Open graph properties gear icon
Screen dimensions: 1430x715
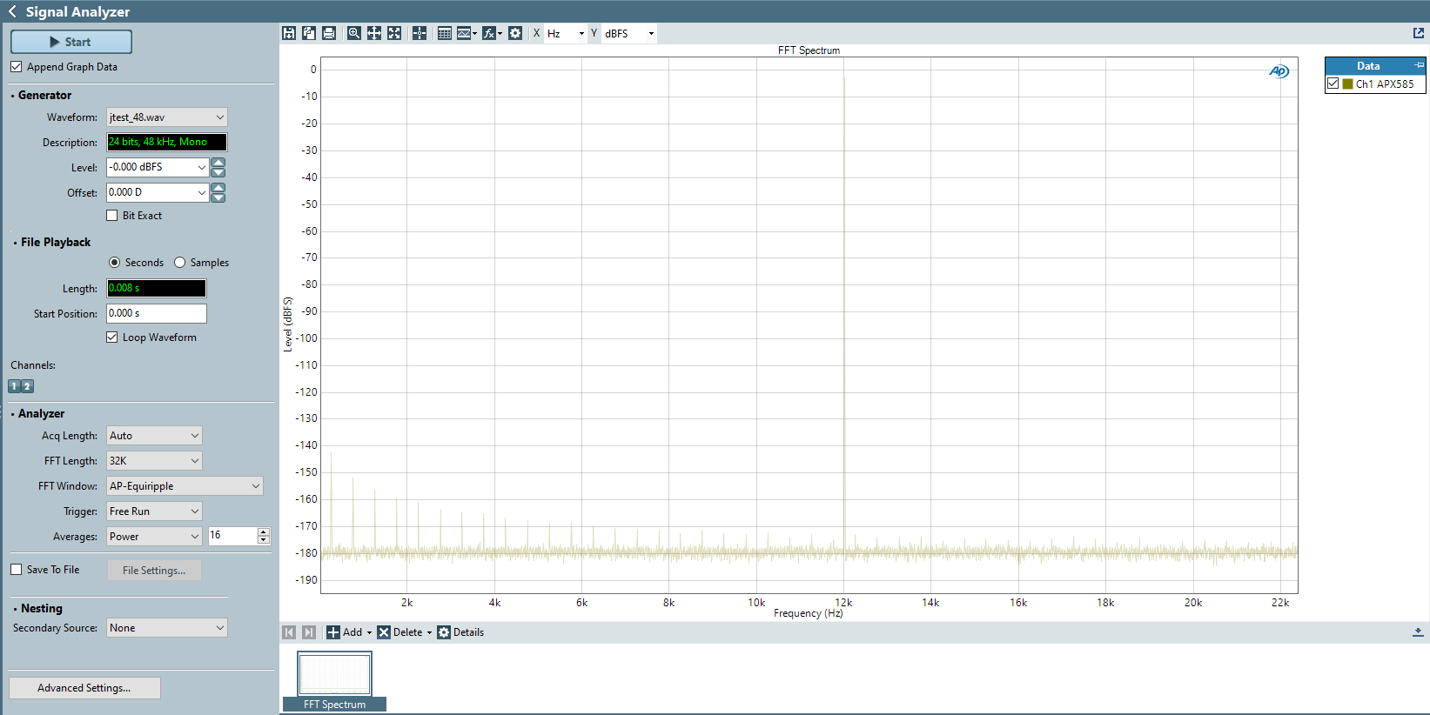[515, 33]
